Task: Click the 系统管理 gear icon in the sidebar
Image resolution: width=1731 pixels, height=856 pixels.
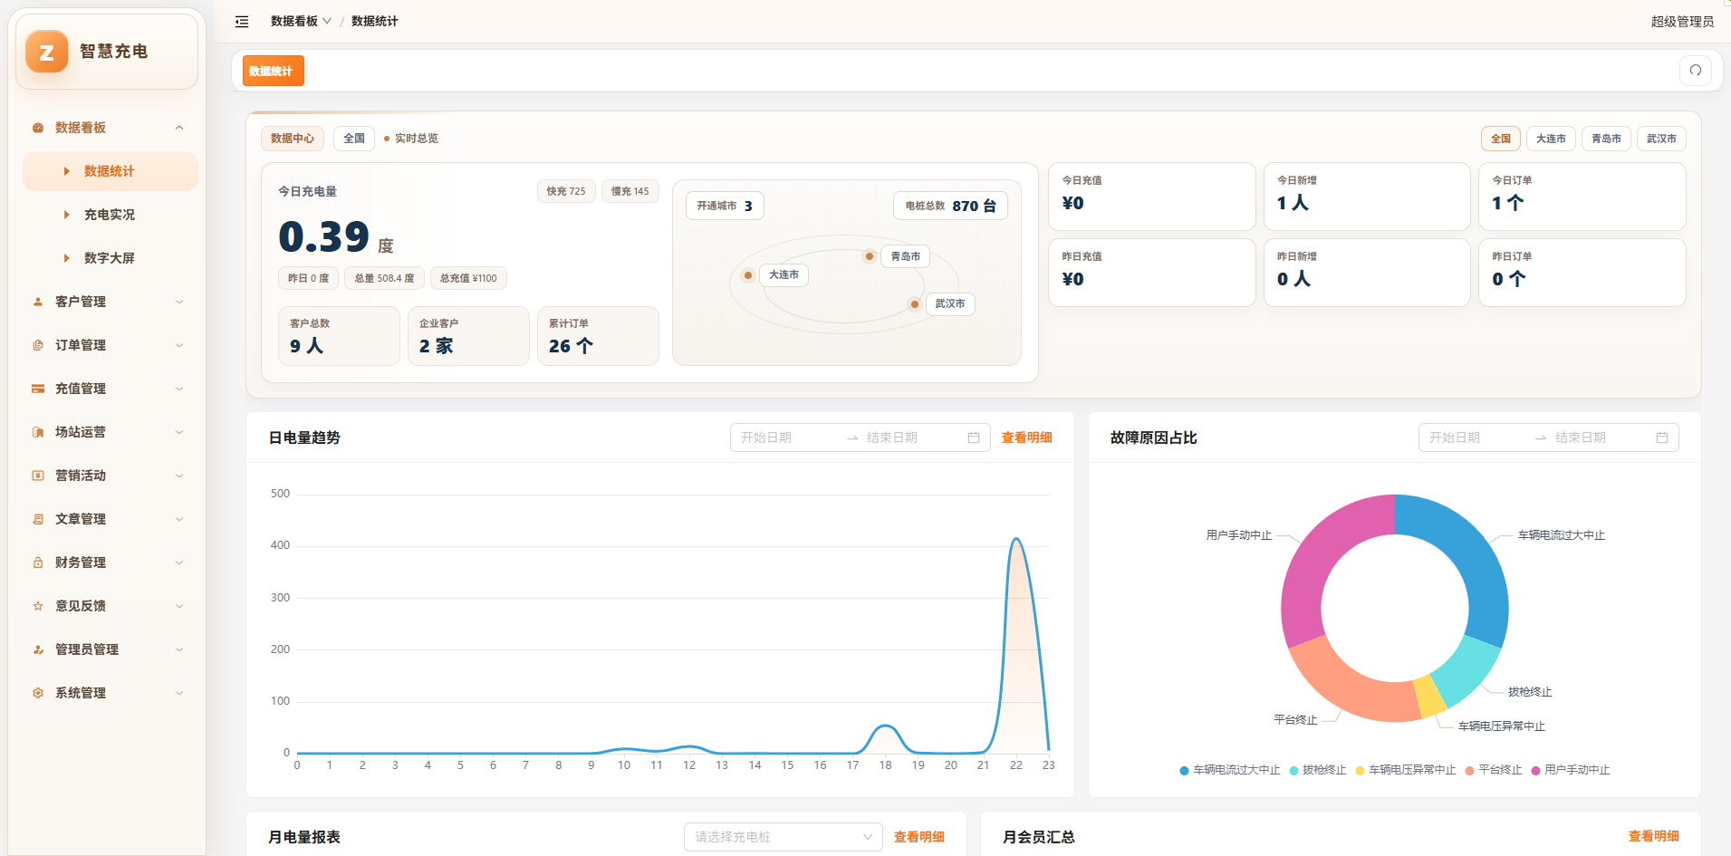Action: coord(38,693)
